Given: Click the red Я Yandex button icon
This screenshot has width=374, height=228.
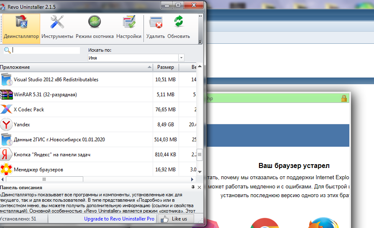Looking at the screenshot, I should pos(6,154).
